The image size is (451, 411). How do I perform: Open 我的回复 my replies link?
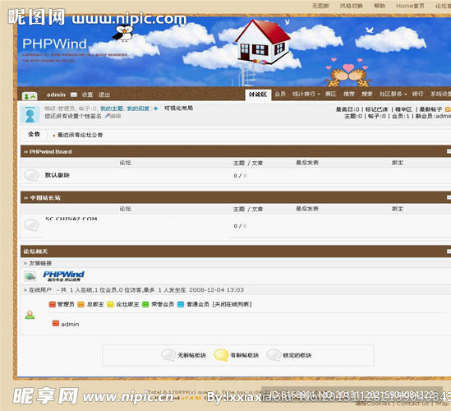coord(138,109)
